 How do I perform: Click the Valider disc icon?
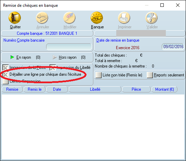pos(151,18)
